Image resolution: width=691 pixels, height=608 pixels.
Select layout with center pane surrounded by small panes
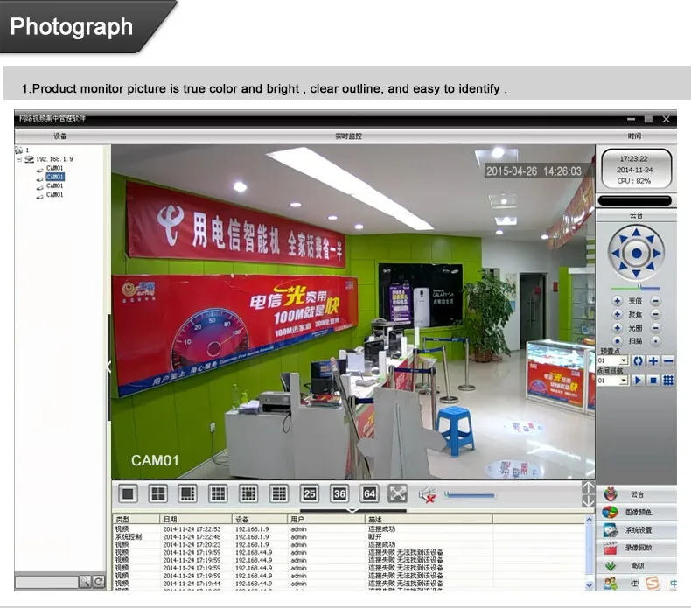click(248, 493)
